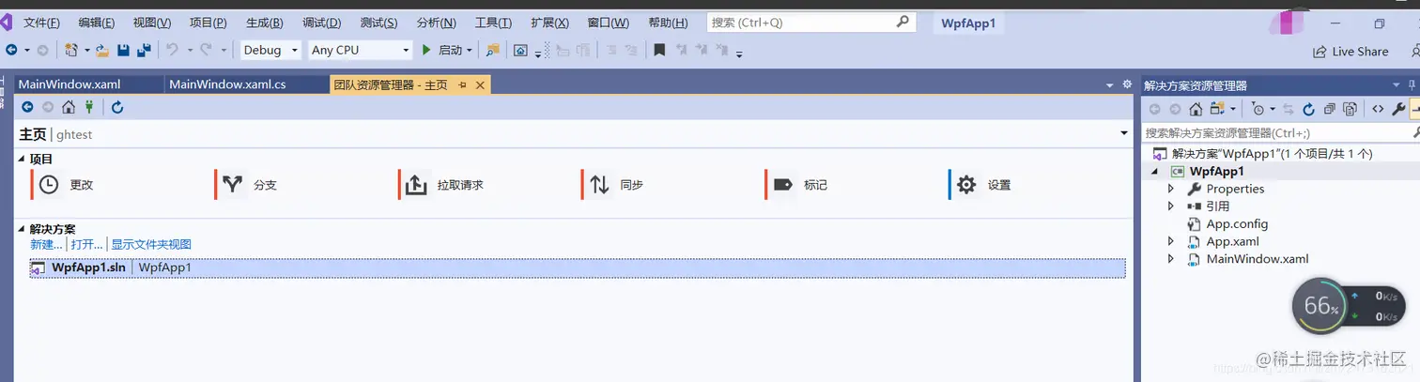Select App.config in Solution Explorer

1237,223
